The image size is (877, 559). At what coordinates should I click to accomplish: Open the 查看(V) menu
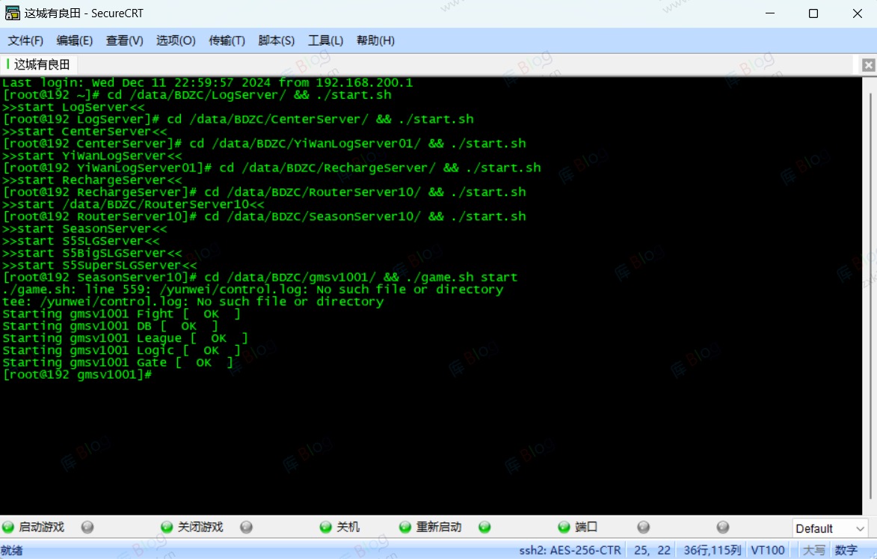point(124,40)
